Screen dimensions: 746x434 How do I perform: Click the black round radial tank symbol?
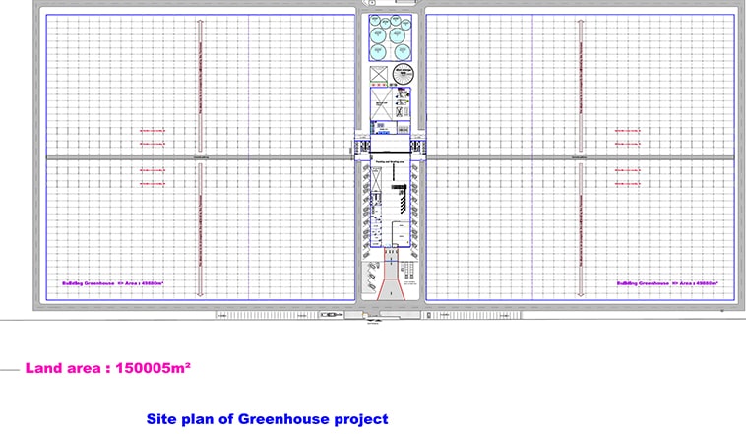[403, 74]
